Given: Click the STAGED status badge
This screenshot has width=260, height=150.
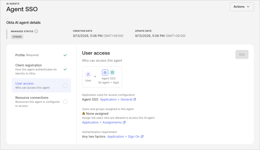Looking at the screenshot, I should click(x=17, y=37).
